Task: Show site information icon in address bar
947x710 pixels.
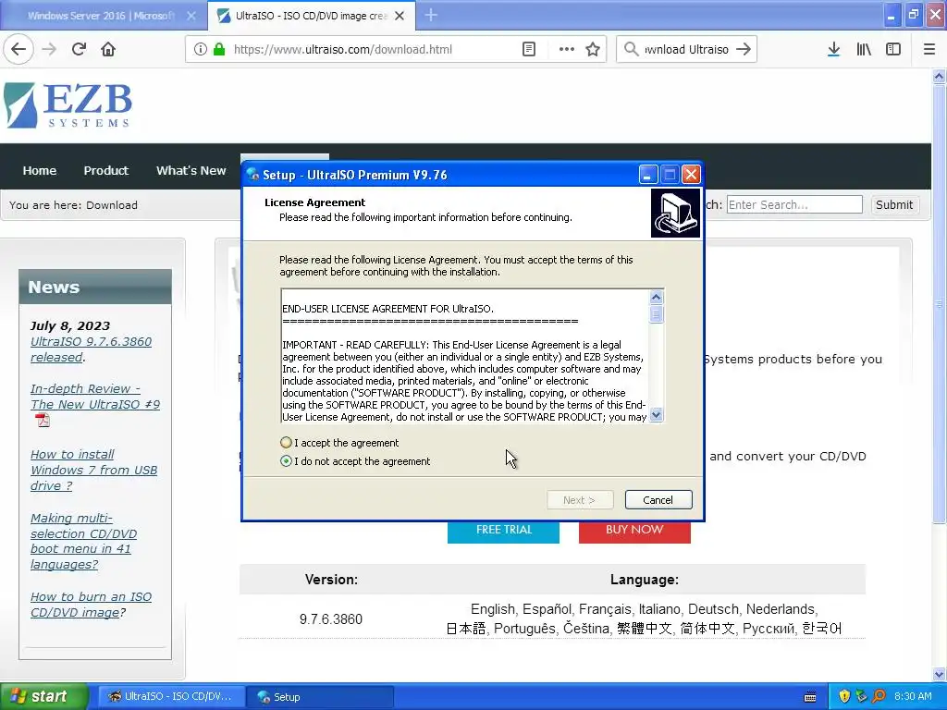Action: (x=201, y=49)
